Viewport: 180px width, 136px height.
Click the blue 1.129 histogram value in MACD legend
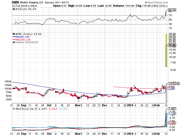tap(63, 109)
